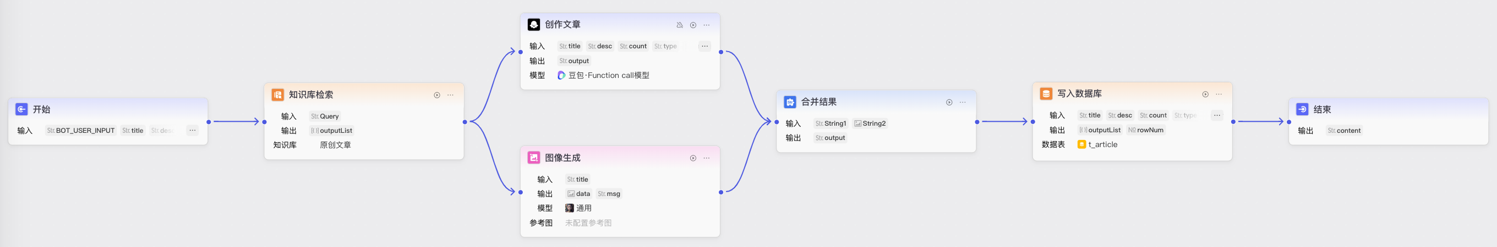Image resolution: width=1497 pixels, height=247 pixels.
Task: Click the 开始 start node icon
Action: [21, 109]
